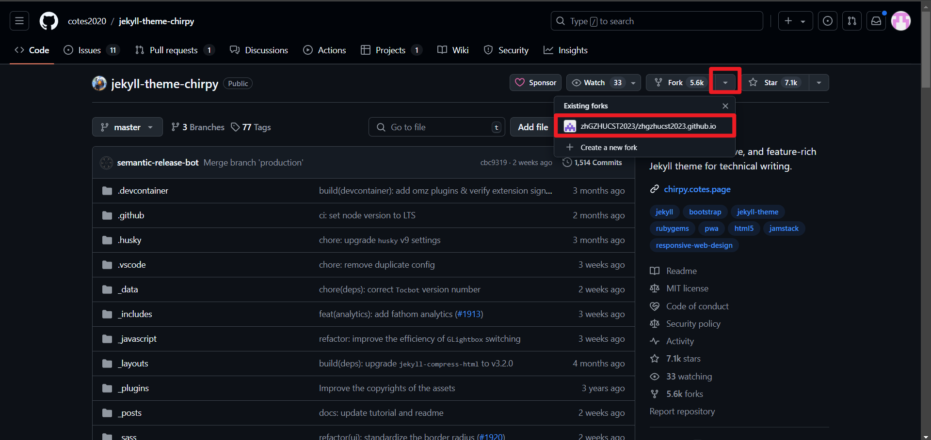This screenshot has height=440, width=931.
Task: Go to GitHub home via Octocat logo
Action: click(48, 21)
